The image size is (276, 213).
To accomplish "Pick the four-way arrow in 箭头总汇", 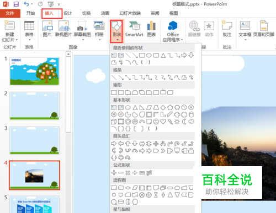I will [156, 144].
